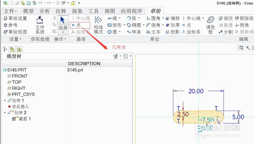254x144 pixels.
Task: Switch to the 应用程序 tab
Action: click(x=131, y=11)
